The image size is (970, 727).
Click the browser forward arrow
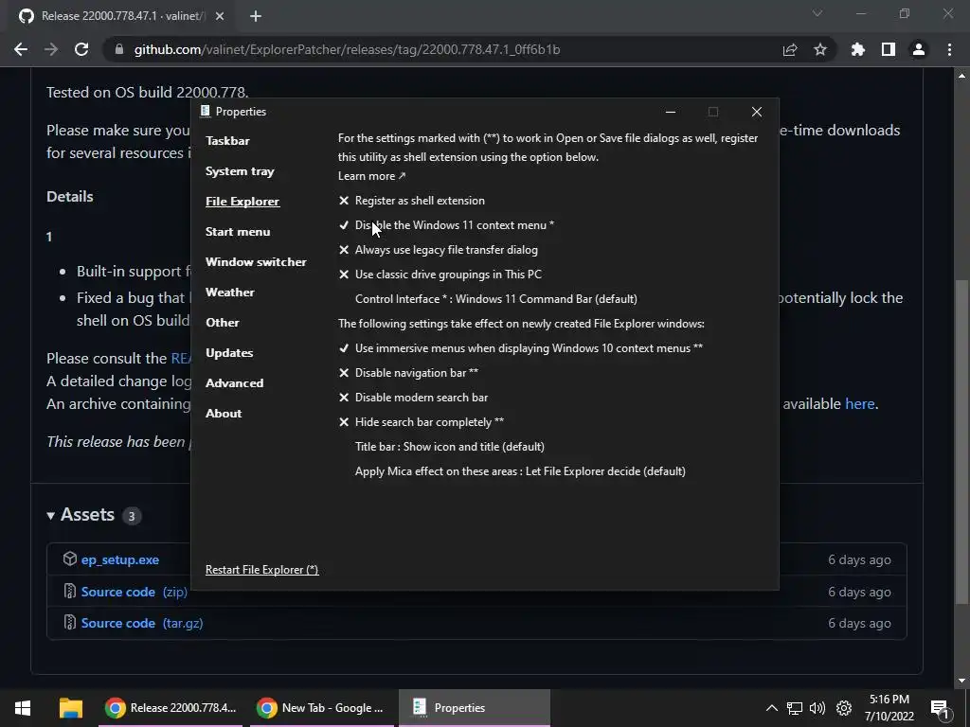coord(51,49)
